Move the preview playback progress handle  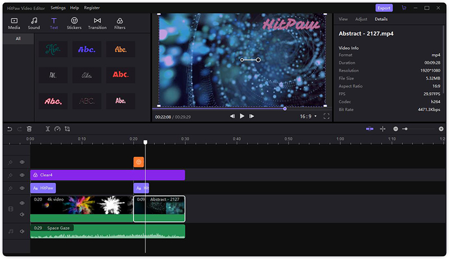(x=285, y=108)
